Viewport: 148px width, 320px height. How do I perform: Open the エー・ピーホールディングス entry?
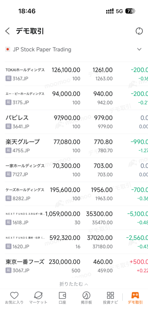point(74,98)
